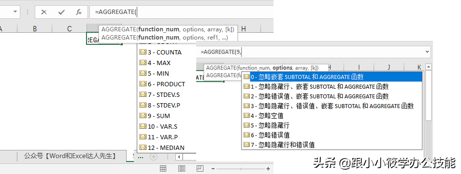Click in the formula bar showing =AGGREGATE(
Viewport: 461px width, 174px height.
181,12
